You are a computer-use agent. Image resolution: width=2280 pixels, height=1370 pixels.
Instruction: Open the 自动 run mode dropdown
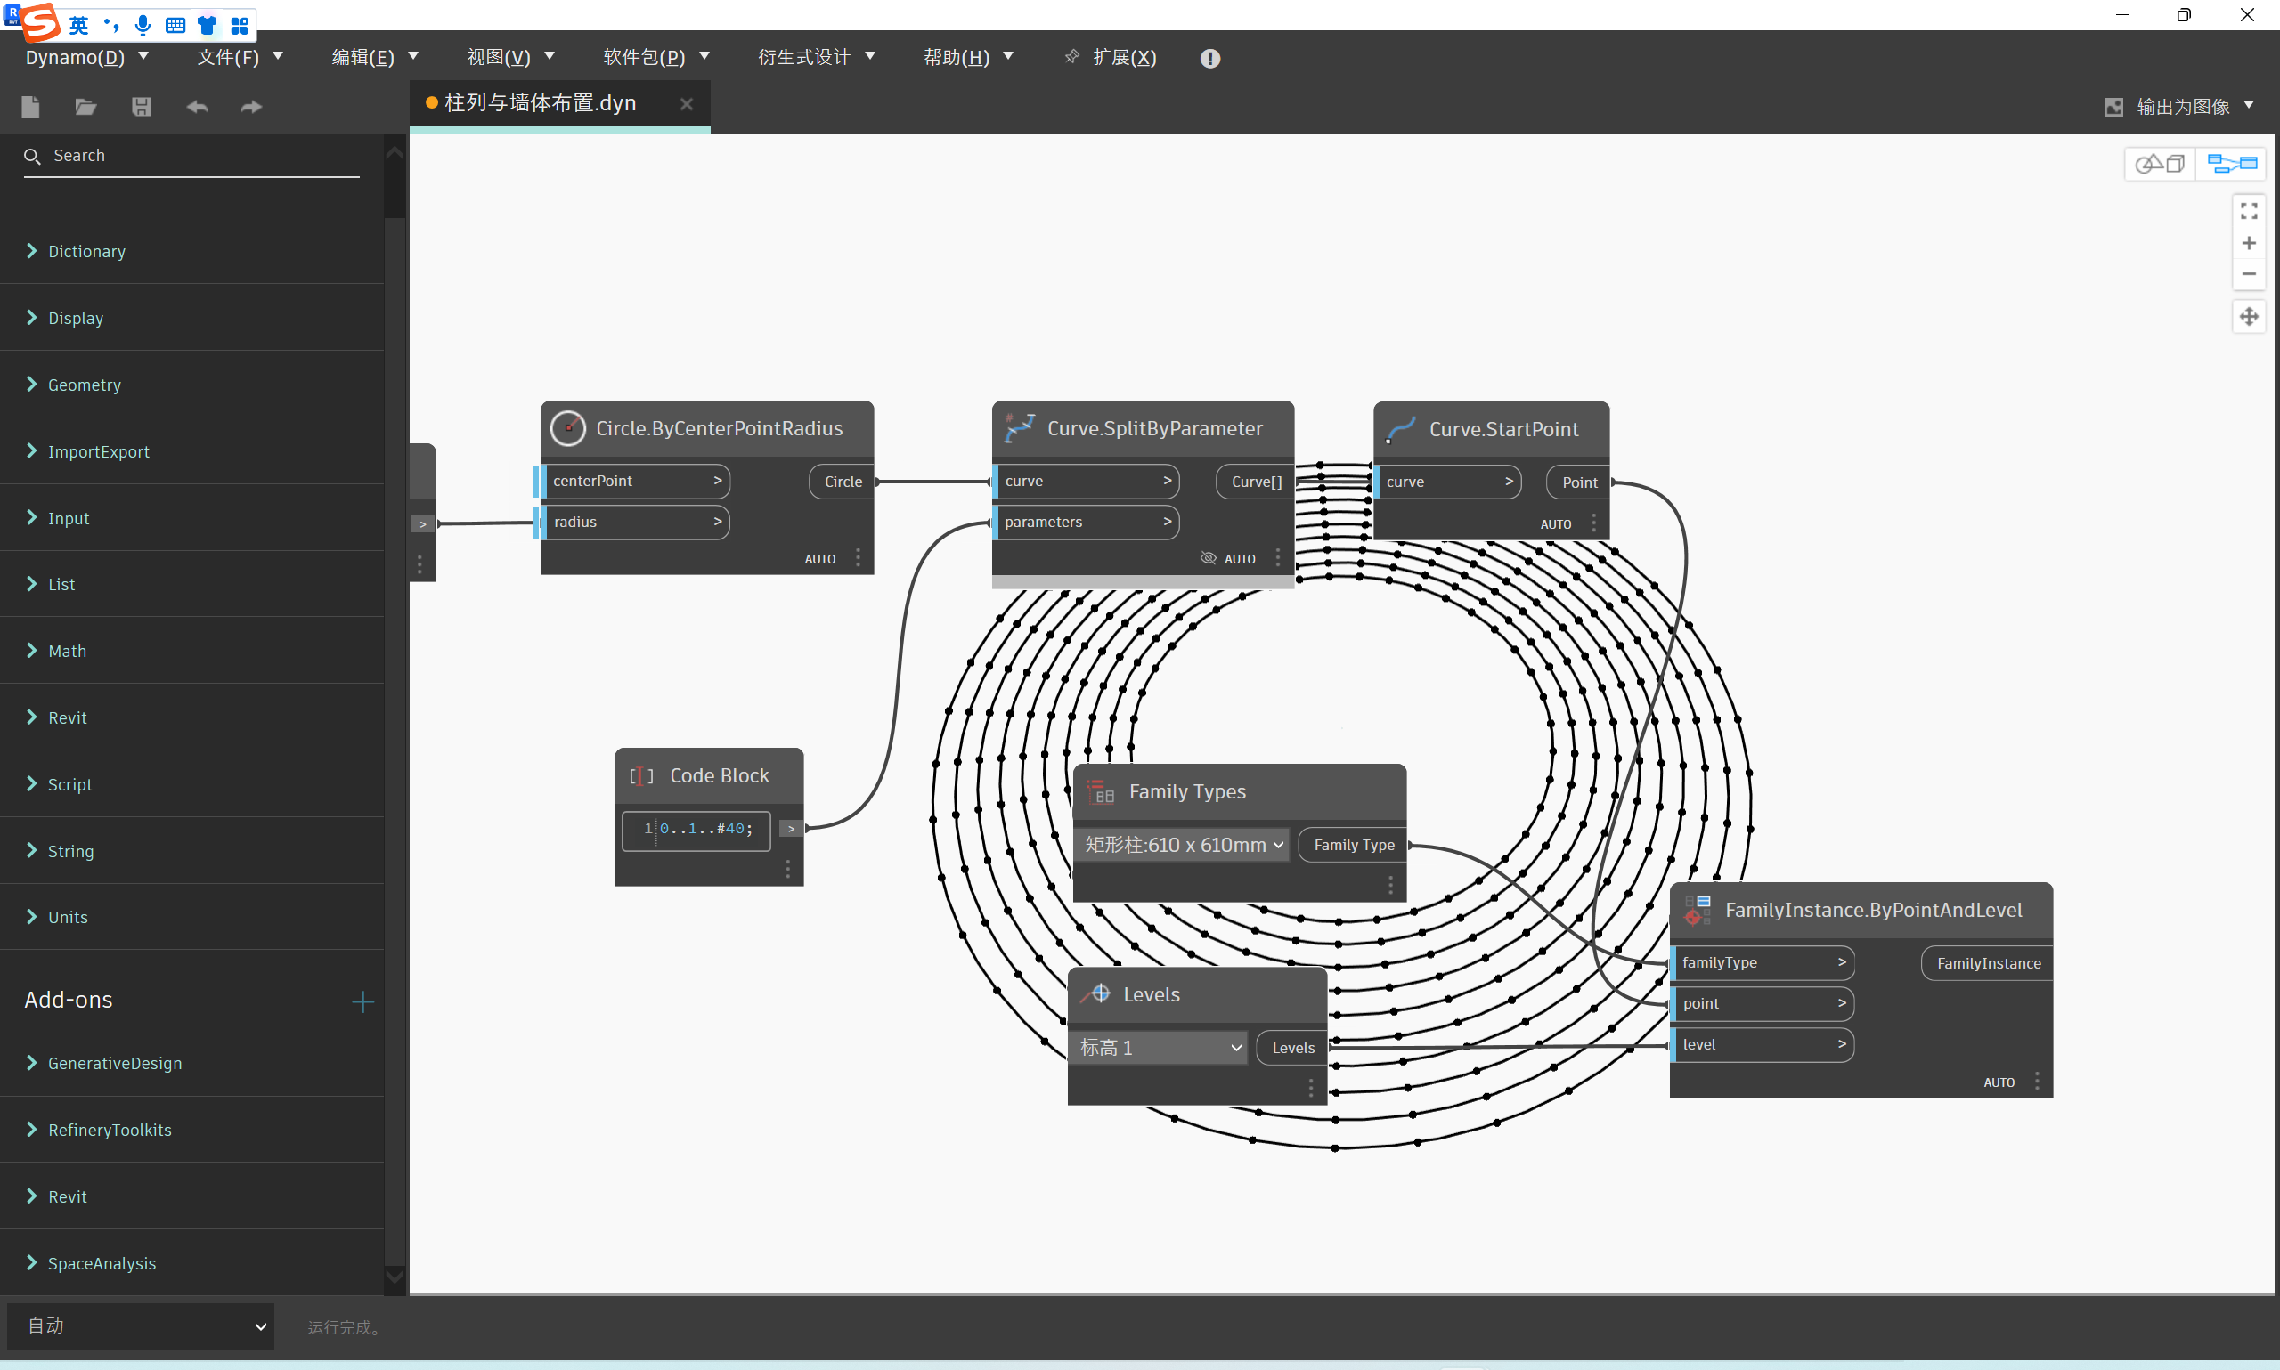(x=142, y=1326)
